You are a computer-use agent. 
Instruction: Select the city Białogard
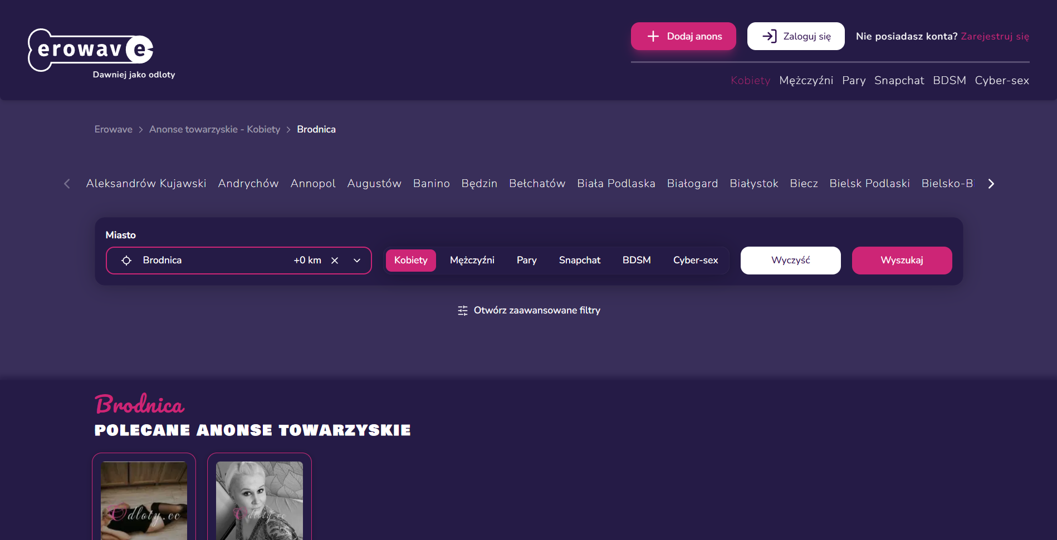click(x=693, y=184)
